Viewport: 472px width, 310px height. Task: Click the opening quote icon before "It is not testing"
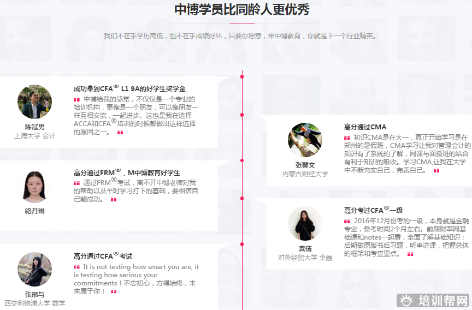point(77,267)
